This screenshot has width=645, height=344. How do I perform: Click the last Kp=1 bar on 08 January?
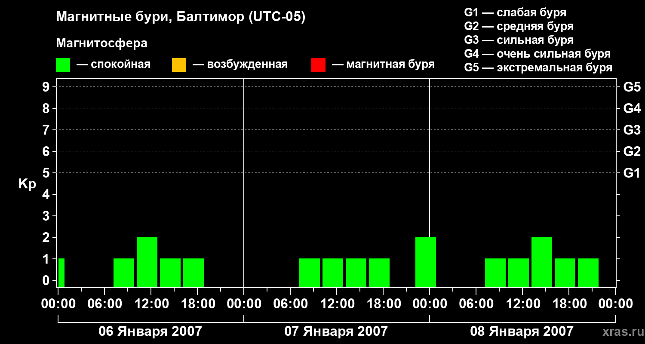[588, 273]
